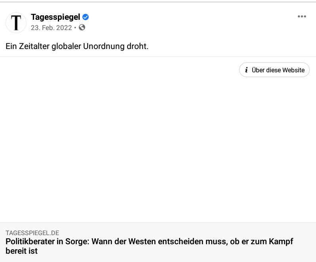Open the post timestamp 23. Feb. 2022
Viewport: 316px width, 262px height.
coord(51,28)
